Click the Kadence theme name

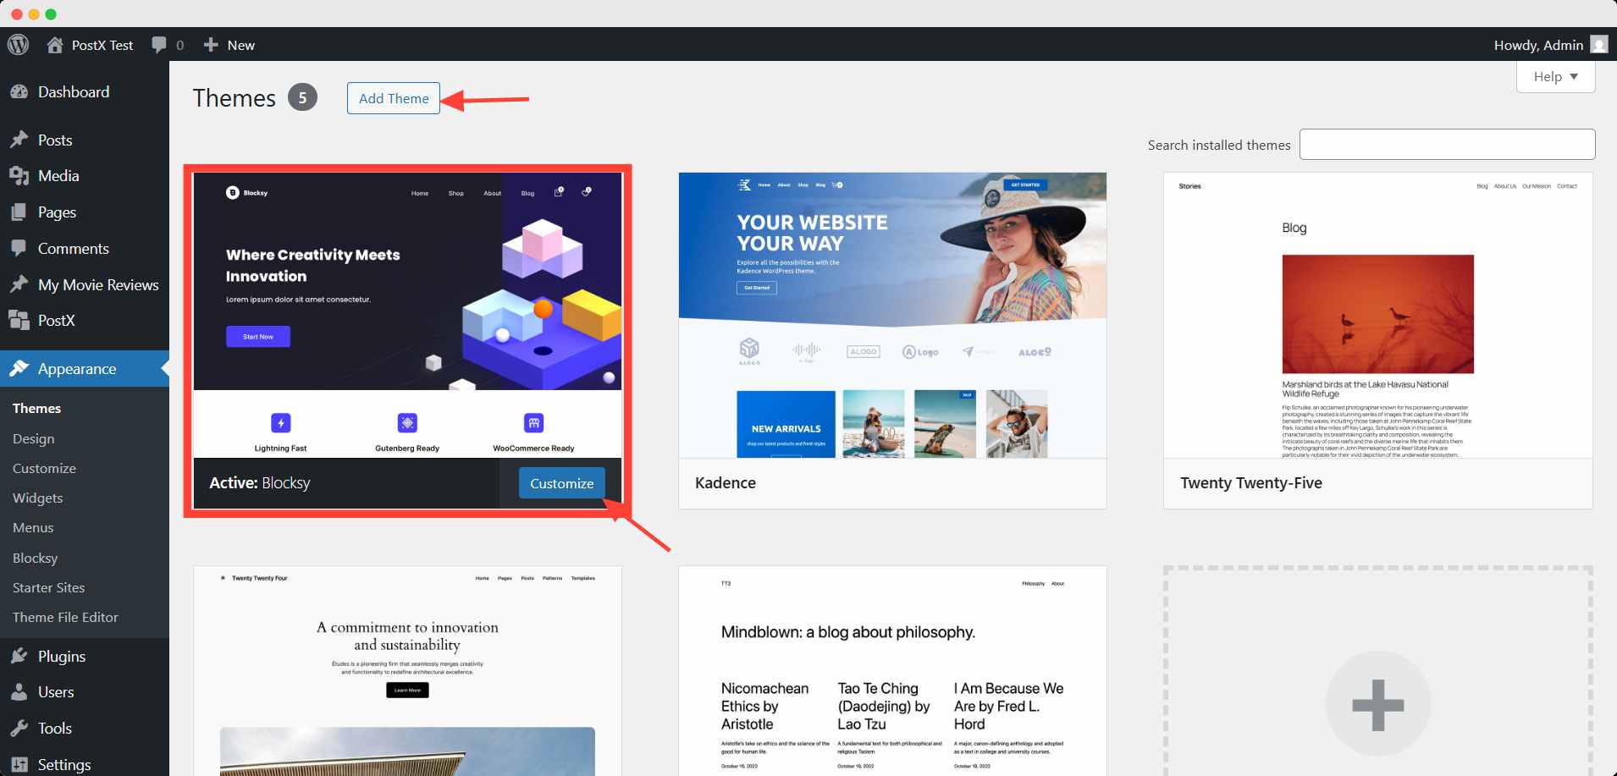pos(726,483)
